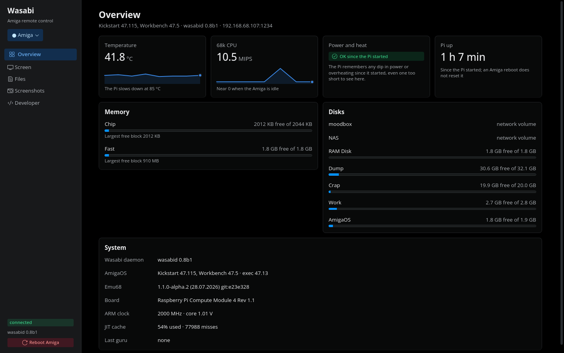The height and width of the screenshot is (353, 564).
Task: Click the Overview grid icon in sidebar
Action: (12, 55)
